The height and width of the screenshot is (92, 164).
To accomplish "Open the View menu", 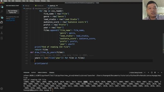I will point(24,1).
